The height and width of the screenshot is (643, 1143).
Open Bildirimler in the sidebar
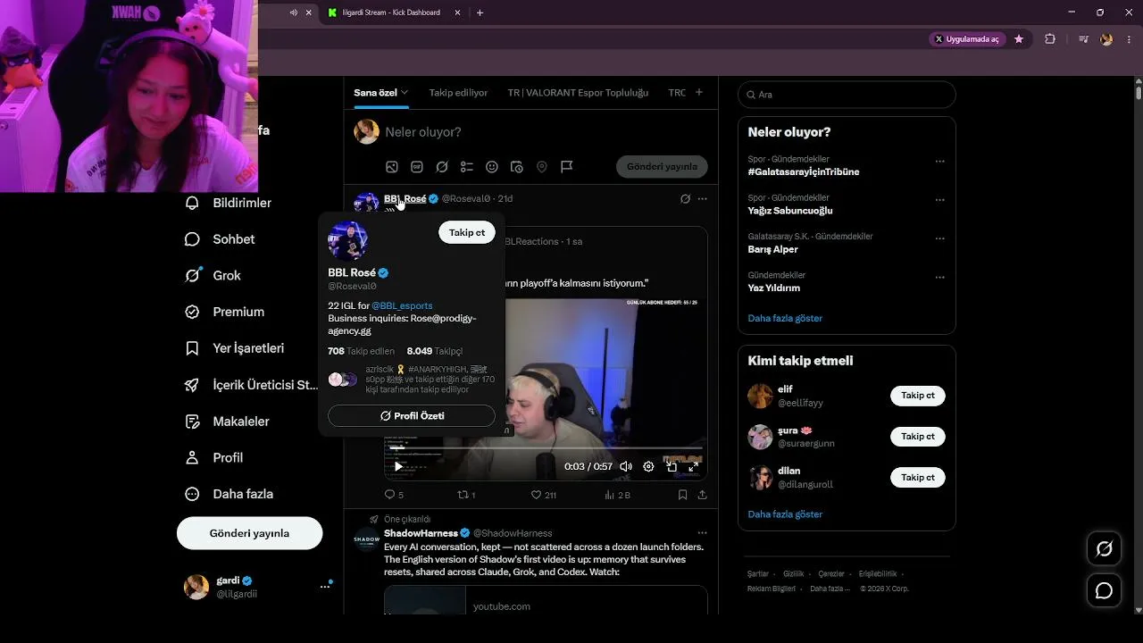pyautogui.click(x=229, y=203)
